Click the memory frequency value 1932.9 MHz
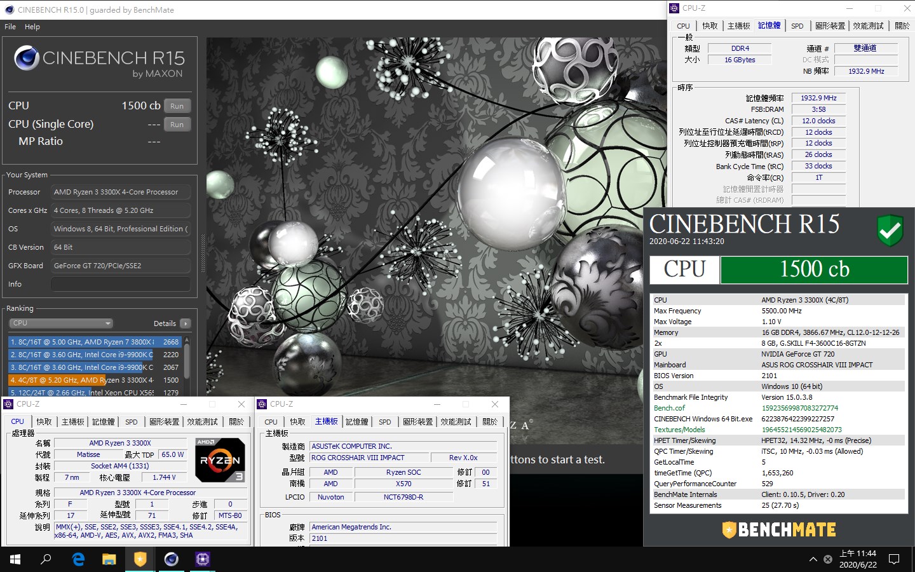Image resolution: width=915 pixels, height=572 pixels. [x=818, y=98]
